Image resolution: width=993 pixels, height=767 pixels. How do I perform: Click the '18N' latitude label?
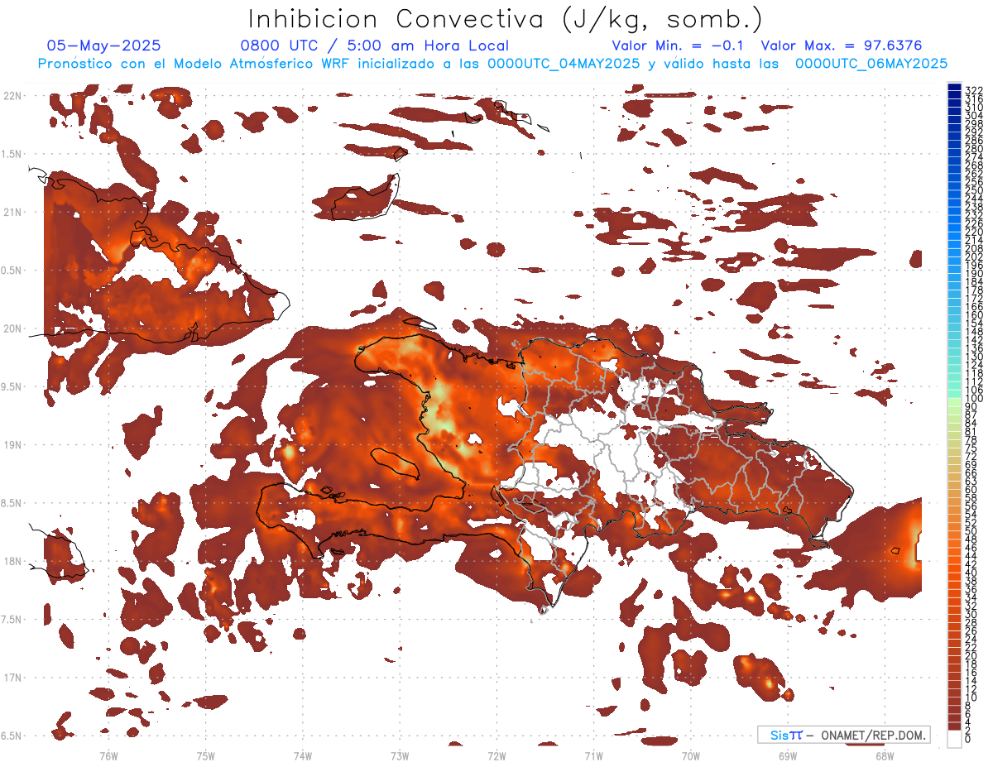click(12, 561)
